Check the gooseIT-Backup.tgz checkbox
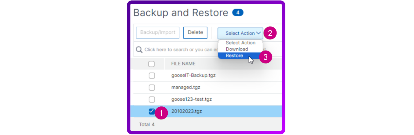414x135 pixels. [x=152, y=76]
